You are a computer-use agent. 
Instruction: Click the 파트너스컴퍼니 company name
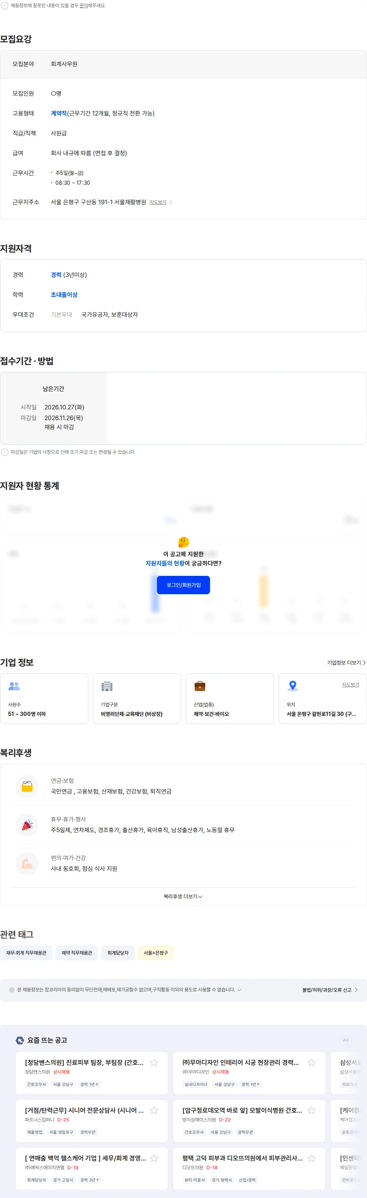point(39,1120)
